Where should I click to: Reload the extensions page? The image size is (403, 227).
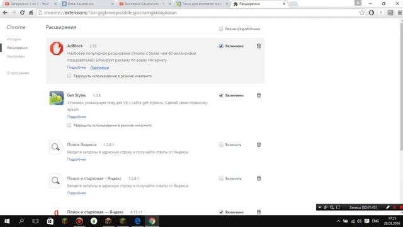tap(23, 13)
